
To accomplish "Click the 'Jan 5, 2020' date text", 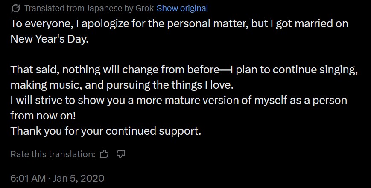I will pos(79,178).
